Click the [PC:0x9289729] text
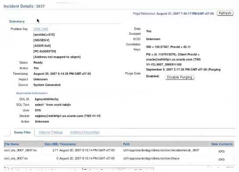 [x=45, y=51]
